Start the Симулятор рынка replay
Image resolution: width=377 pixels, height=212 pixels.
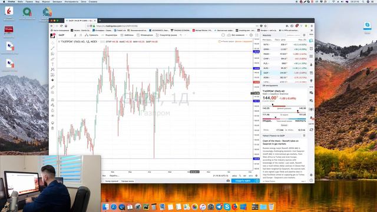[166, 35]
